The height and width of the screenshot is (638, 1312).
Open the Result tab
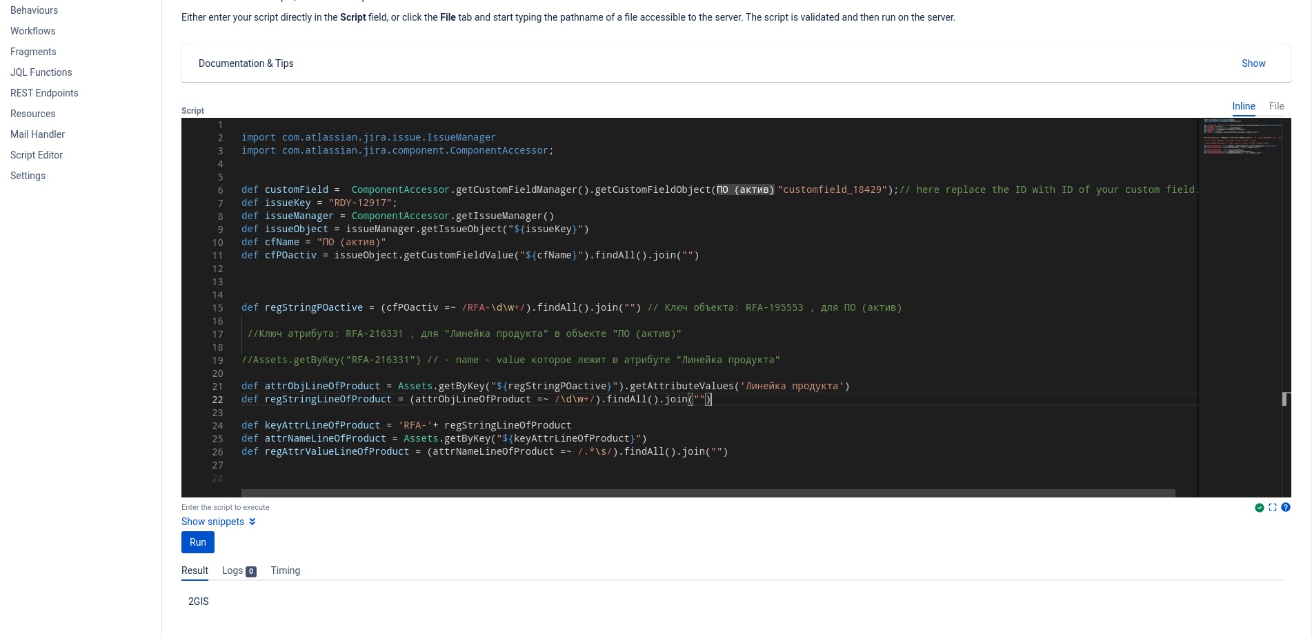pos(195,570)
